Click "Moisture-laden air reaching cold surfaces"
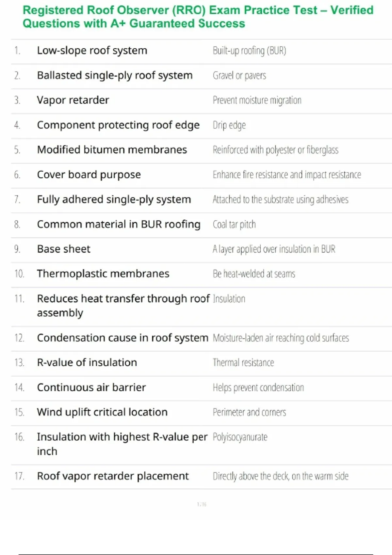392x555 pixels. [281, 338]
